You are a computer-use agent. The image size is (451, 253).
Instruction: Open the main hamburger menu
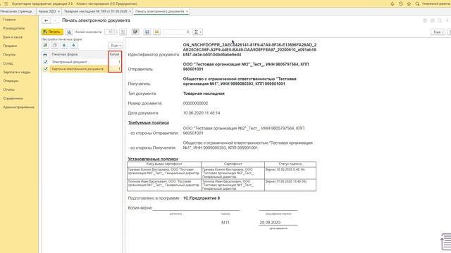pos(6,4)
